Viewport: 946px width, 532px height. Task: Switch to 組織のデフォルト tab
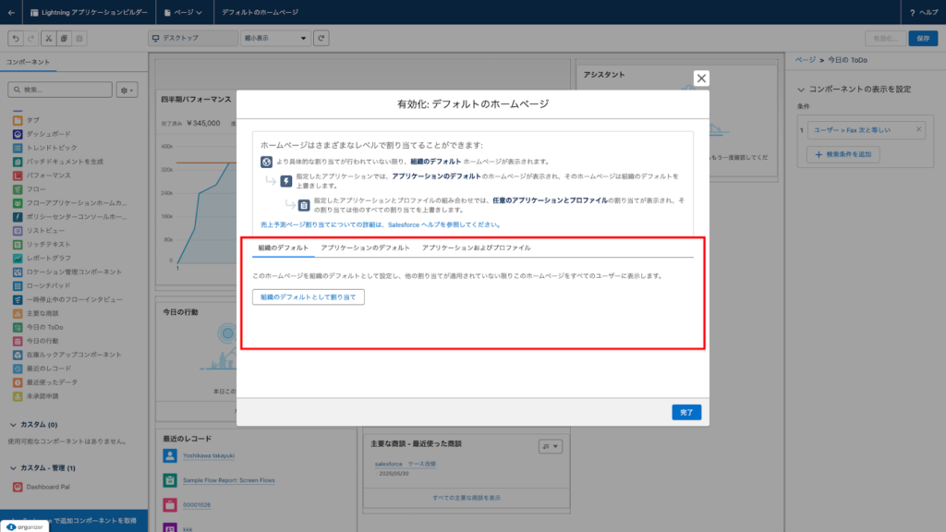click(x=283, y=248)
